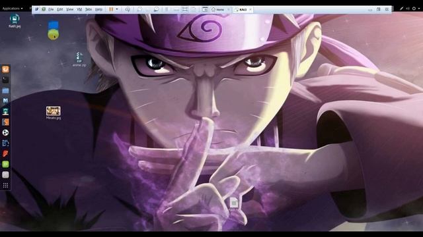The width and height of the screenshot is (423, 237).
Task: Open the Tabs menu
Action: tap(89, 9)
